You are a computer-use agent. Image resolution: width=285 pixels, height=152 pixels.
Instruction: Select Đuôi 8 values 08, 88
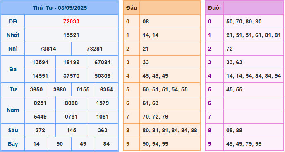click(x=234, y=130)
